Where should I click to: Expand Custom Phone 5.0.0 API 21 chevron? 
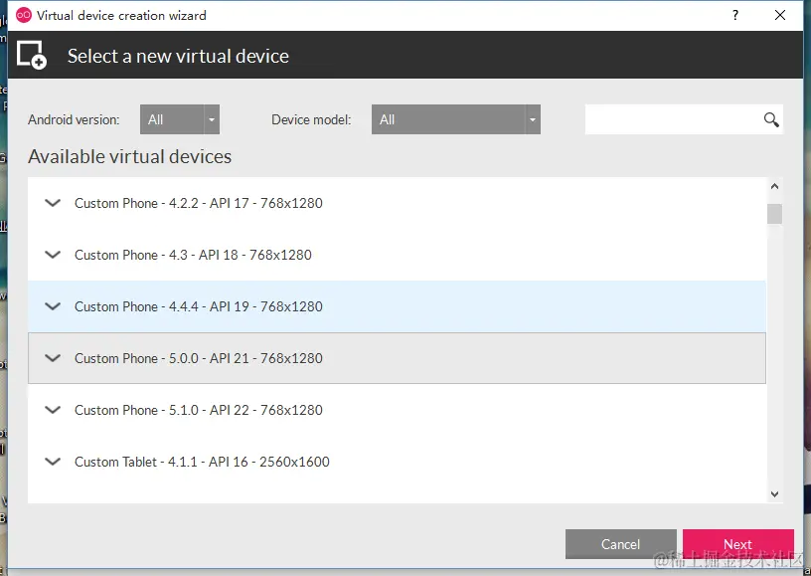pos(53,358)
